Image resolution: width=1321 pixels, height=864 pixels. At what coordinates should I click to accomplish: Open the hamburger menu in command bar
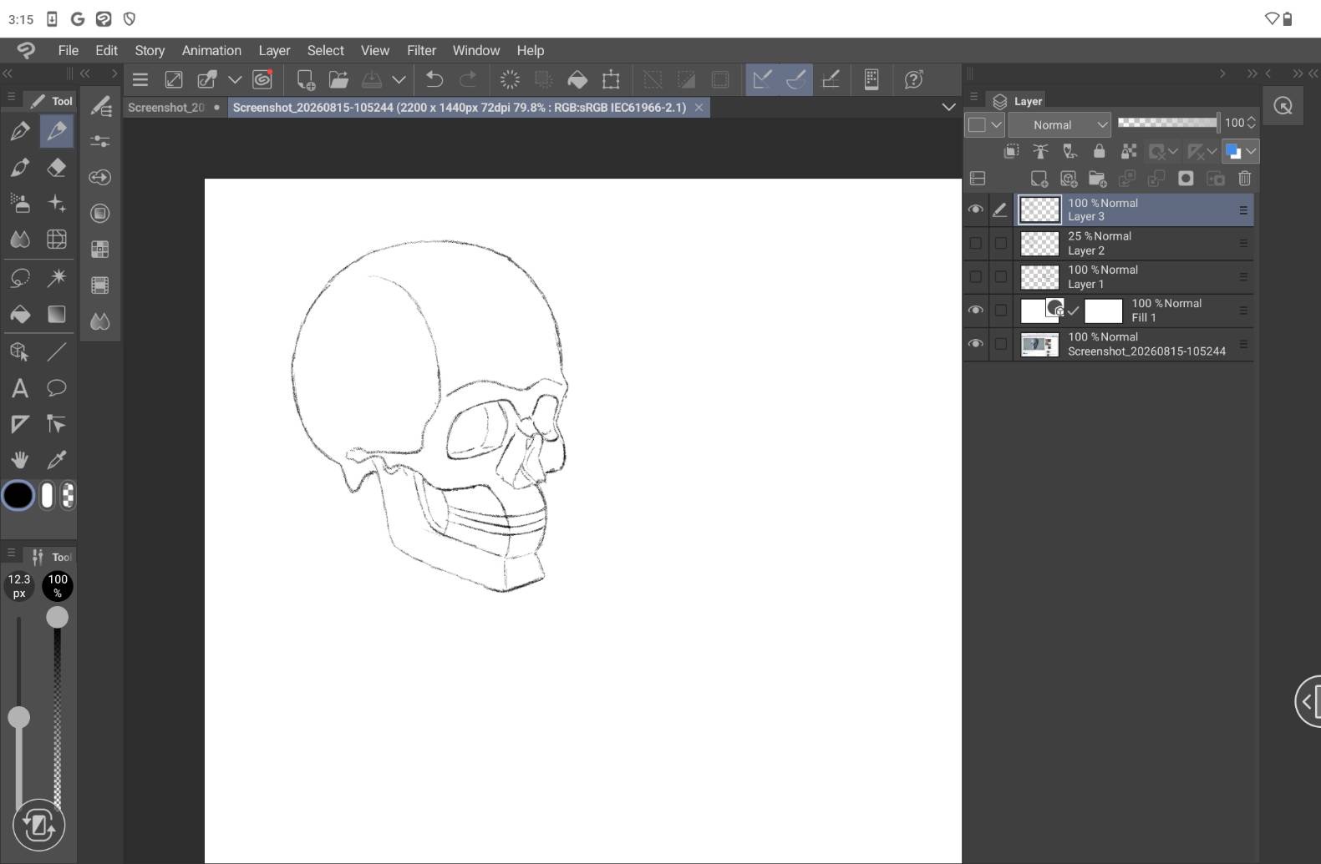pos(140,80)
